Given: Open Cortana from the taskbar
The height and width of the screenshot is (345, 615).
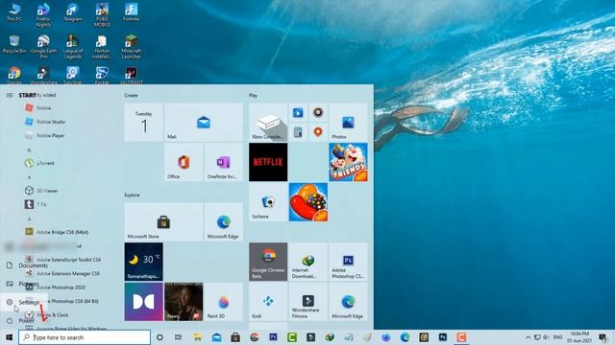Looking at the screenshot, I should [x=160, y=337].
